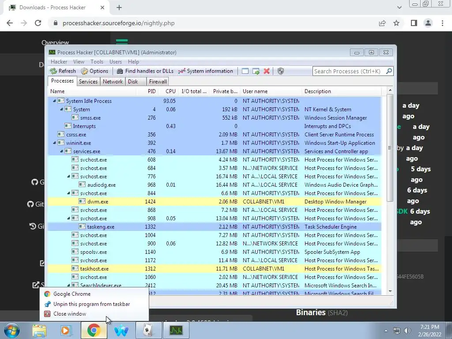Click the dwm.exe process icon

click(x=82, y=201)
